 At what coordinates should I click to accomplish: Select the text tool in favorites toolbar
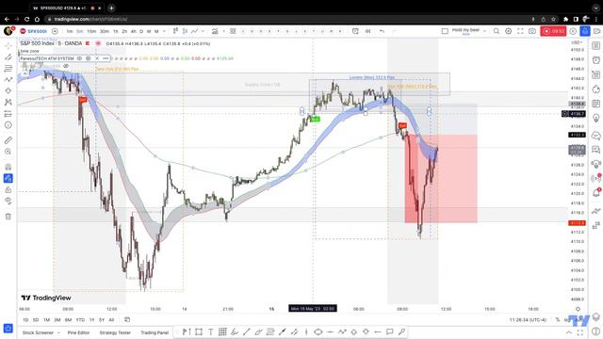[211, 331]
